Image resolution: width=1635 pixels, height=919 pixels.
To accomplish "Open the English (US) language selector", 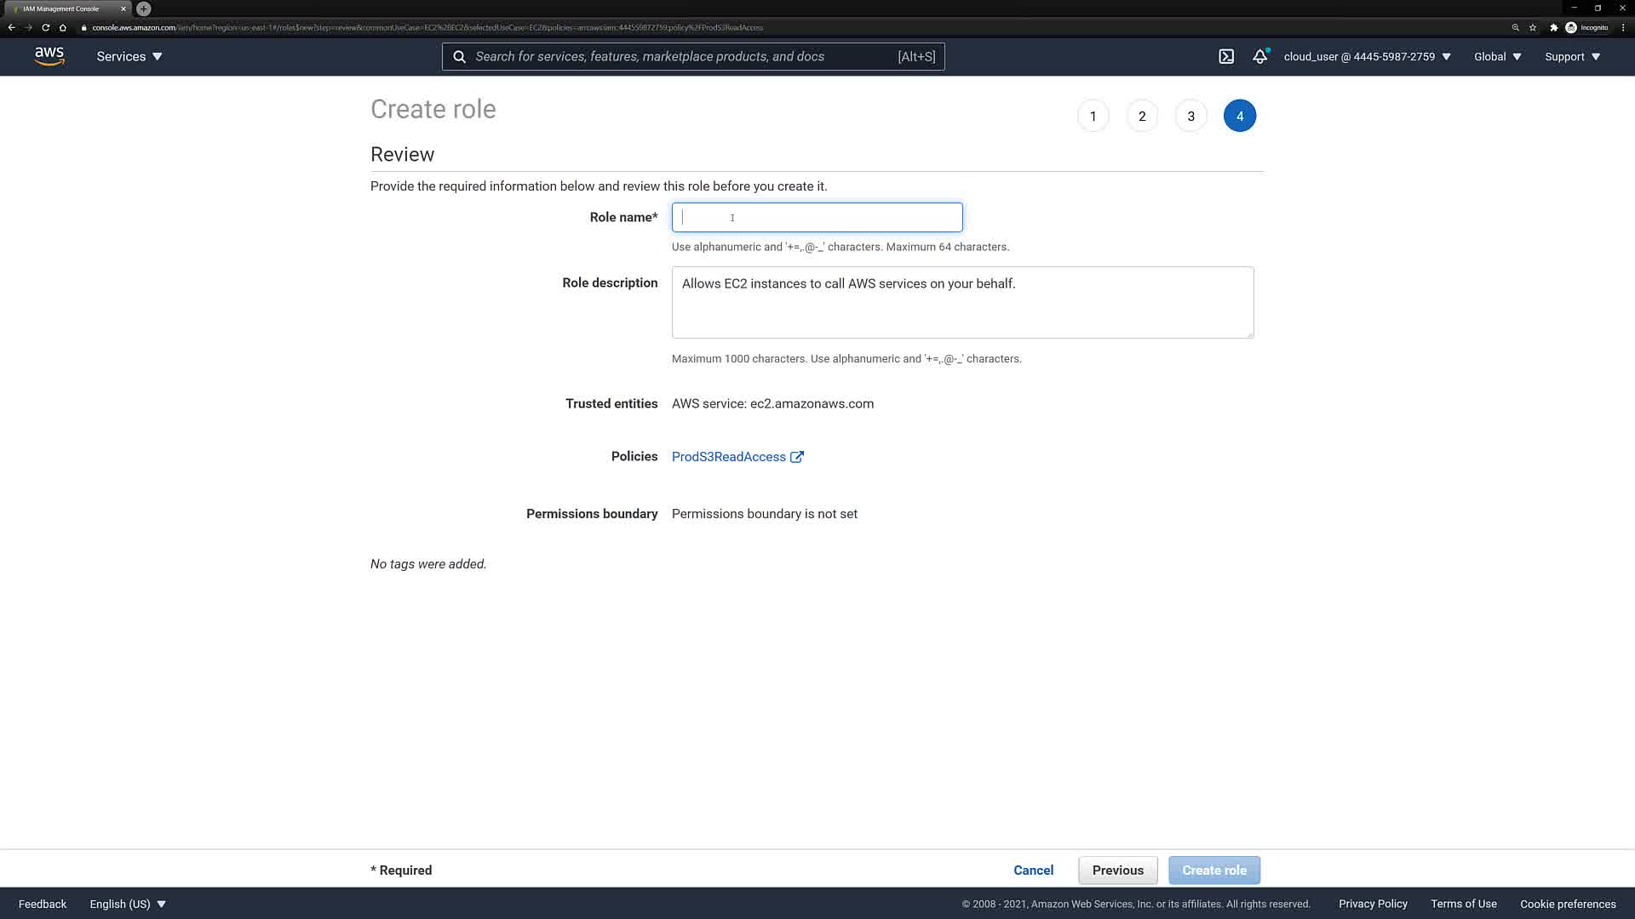I will tap(128, 905).
